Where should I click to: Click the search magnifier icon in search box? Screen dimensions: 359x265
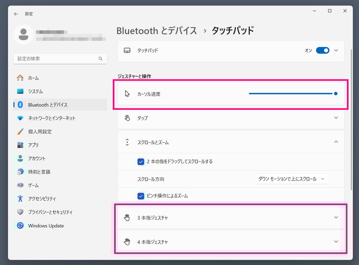pyautogui.click(x=100, y=59)
